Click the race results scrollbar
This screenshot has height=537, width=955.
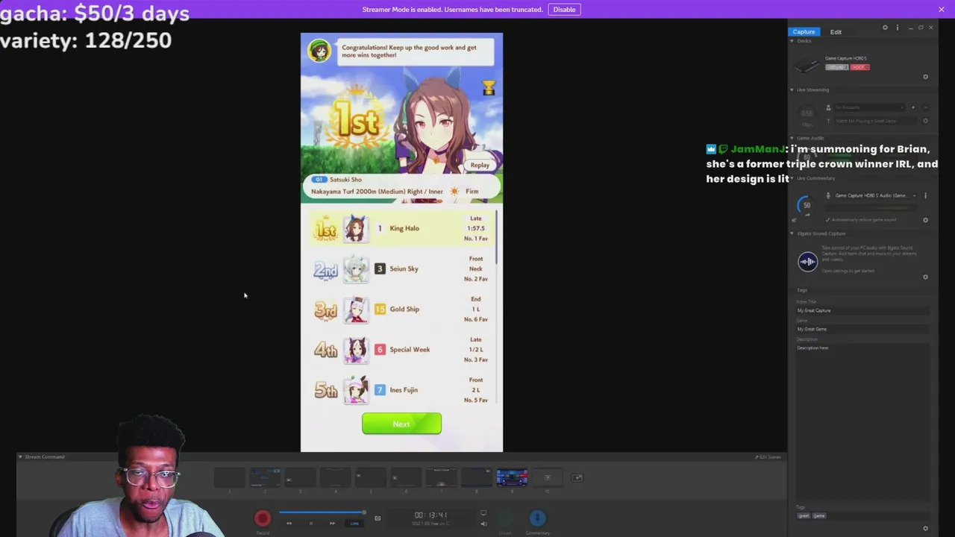(x=496, y=236)
